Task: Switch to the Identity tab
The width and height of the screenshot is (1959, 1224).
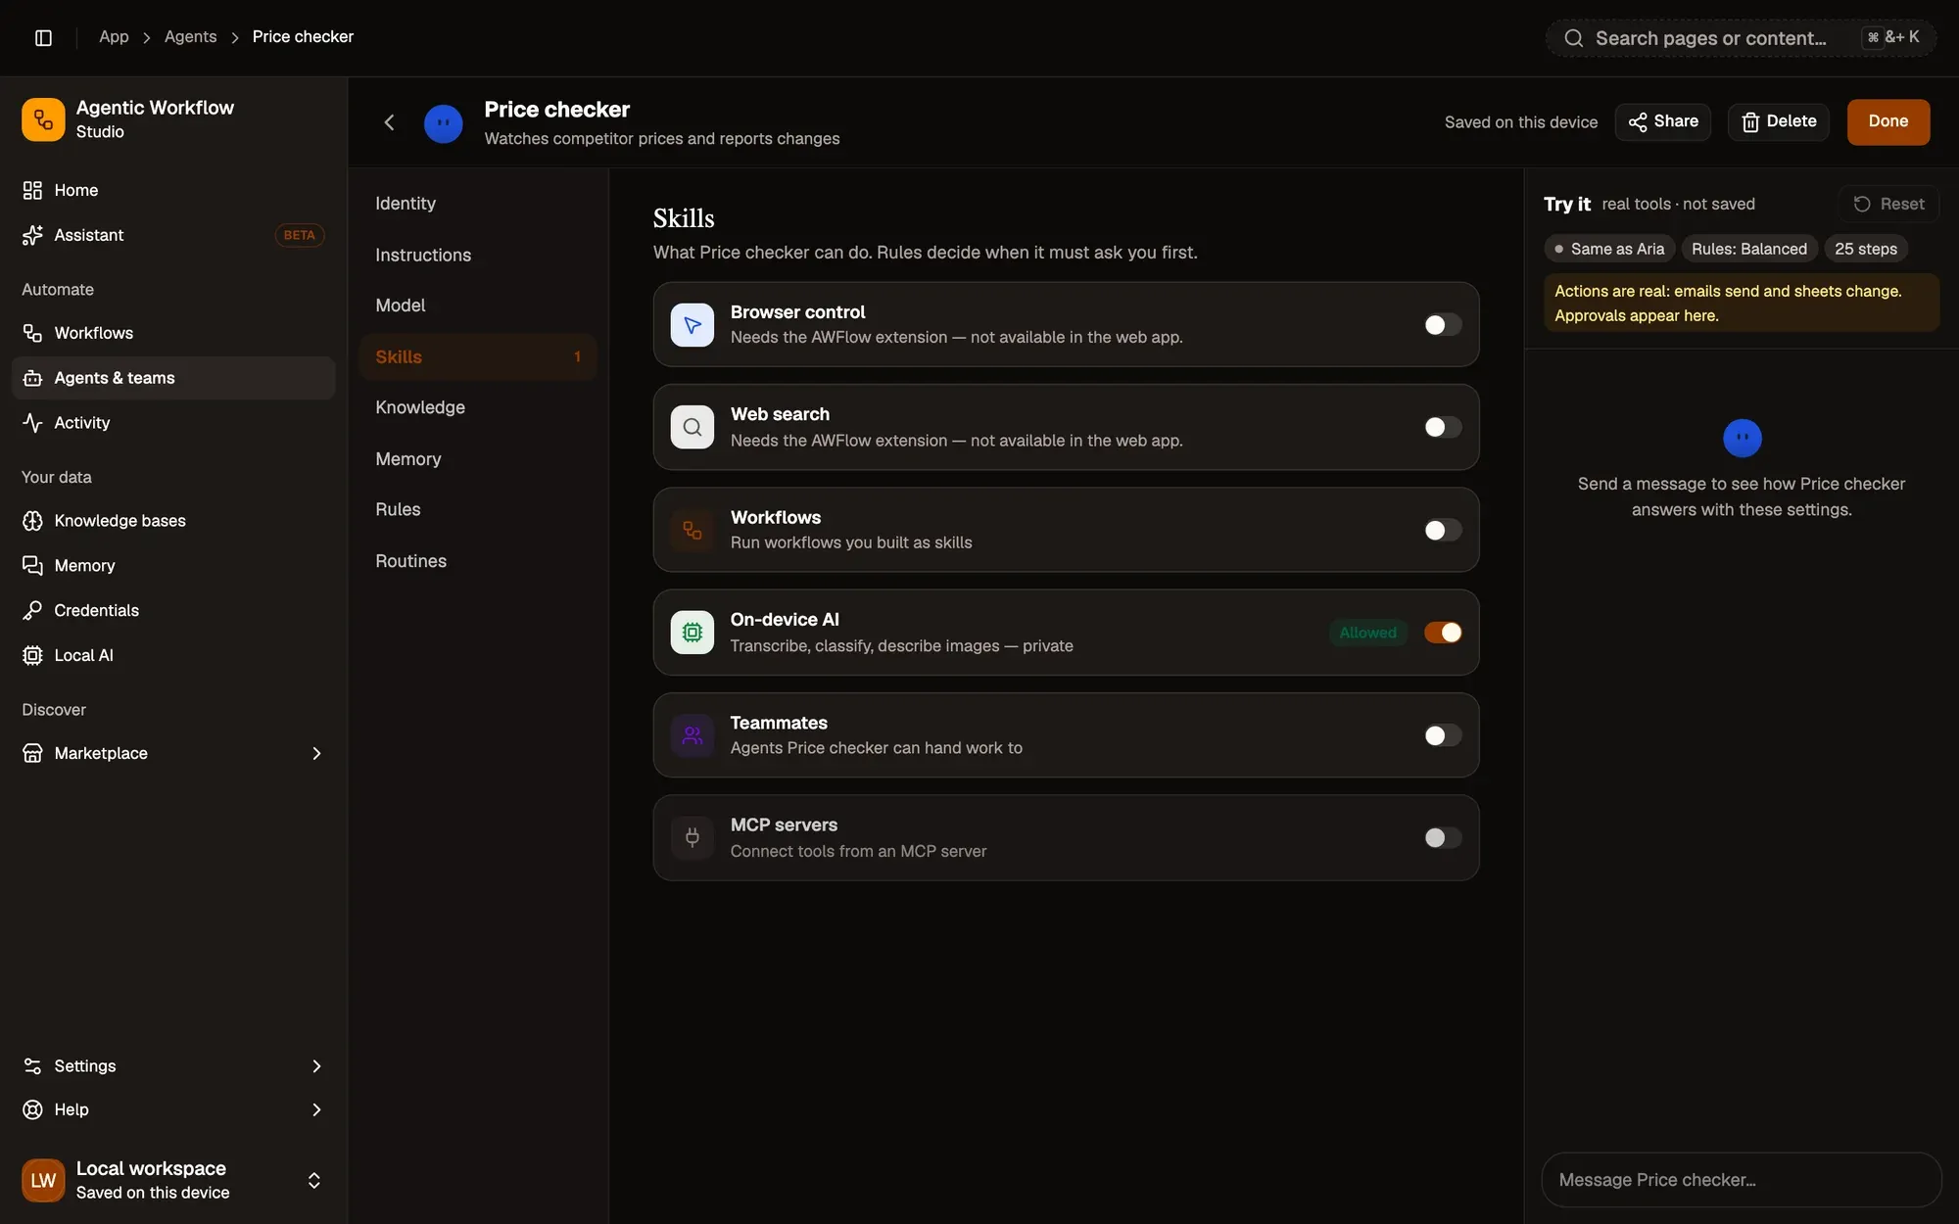Action: pyautogui.click(x=478, y=204)
